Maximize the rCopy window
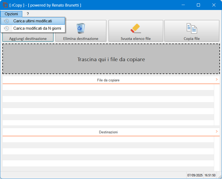This screenshot has width=222, height=179. point(198,5)
